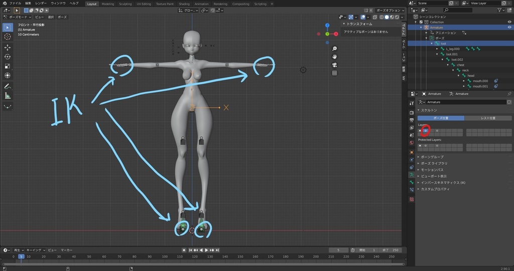This screenshot has width=514, height=271.
Task: Open the ファイル menu
Action: point(15,4)
